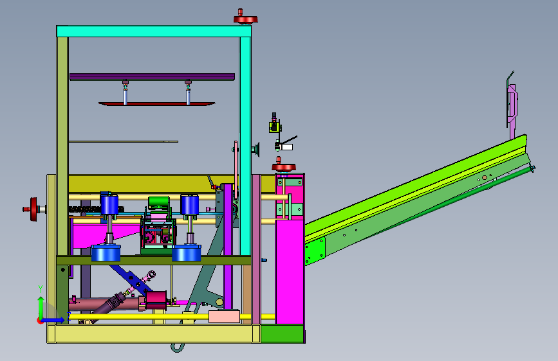The width and height of the screenshot is (558, 361).
Task: Select the olive left vertical frame post
Action: coord(62,146)
